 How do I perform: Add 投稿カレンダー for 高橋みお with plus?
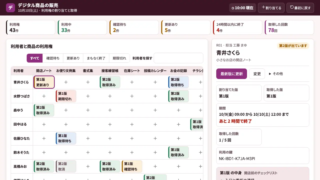click(155, 166)
